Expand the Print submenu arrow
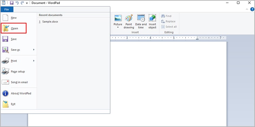 pyautogui.click(x=34, y=61)
